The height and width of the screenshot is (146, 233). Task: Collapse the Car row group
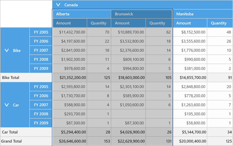(x=7, y=105)
